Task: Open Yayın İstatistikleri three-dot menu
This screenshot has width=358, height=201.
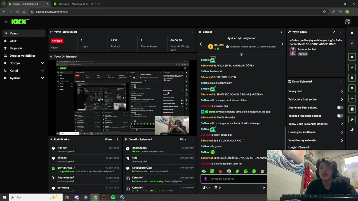Action: point(192,32)
